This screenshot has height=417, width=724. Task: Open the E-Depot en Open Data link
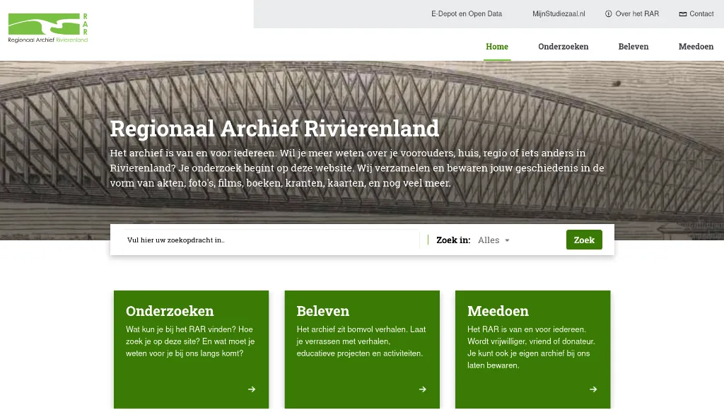(x=467, y=14)
